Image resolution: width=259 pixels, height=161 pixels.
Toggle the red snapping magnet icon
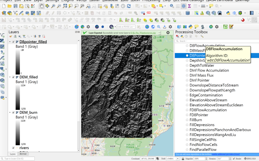click(x=243, y=20)
